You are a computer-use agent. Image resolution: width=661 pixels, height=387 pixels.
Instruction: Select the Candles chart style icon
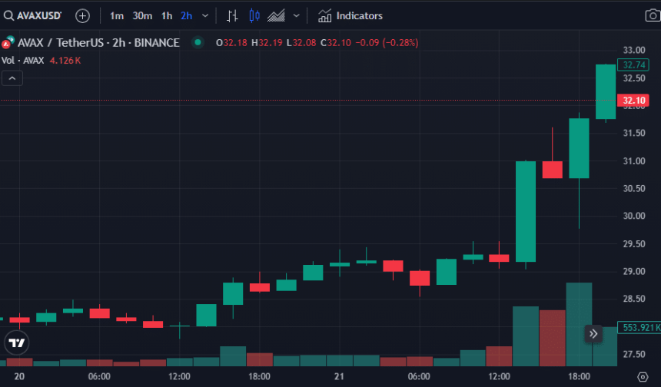[254, 15]
